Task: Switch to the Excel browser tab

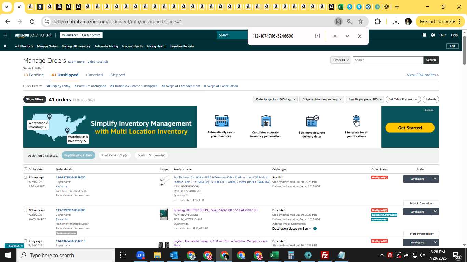Action: 340,7
